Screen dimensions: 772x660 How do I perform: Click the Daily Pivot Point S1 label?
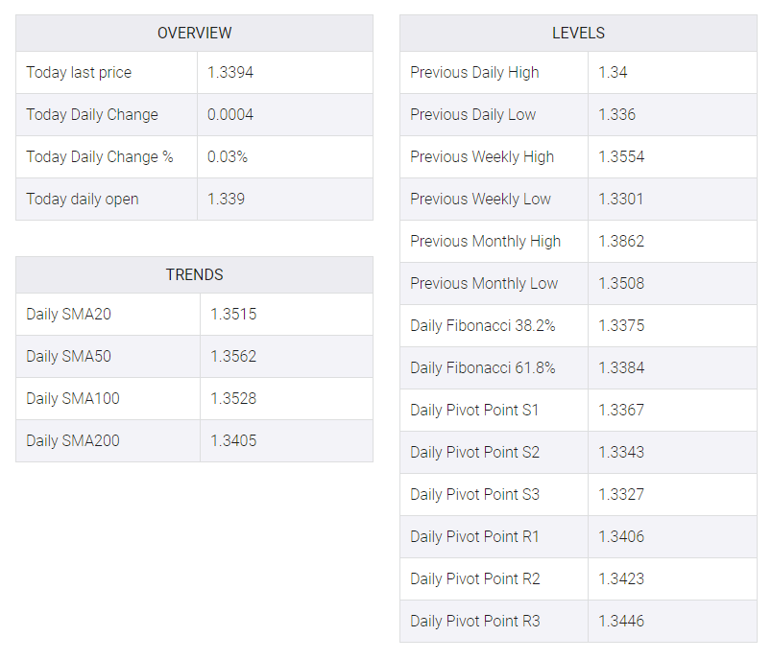(x=474, y=411)
